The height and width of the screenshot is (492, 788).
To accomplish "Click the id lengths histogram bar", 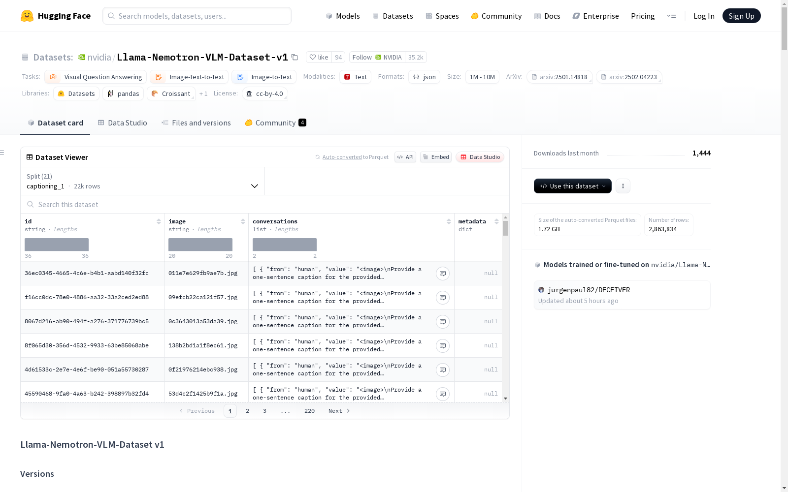I will click(57, 245).
